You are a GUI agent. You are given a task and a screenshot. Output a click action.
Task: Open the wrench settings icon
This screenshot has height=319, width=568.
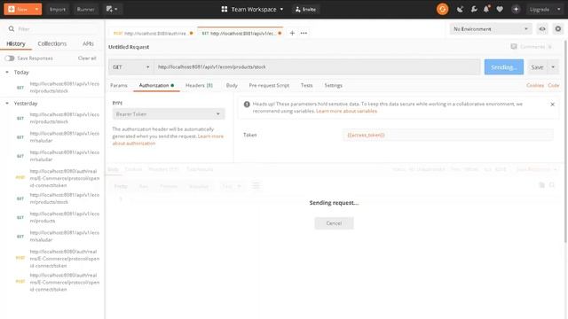tap(474, 10)
